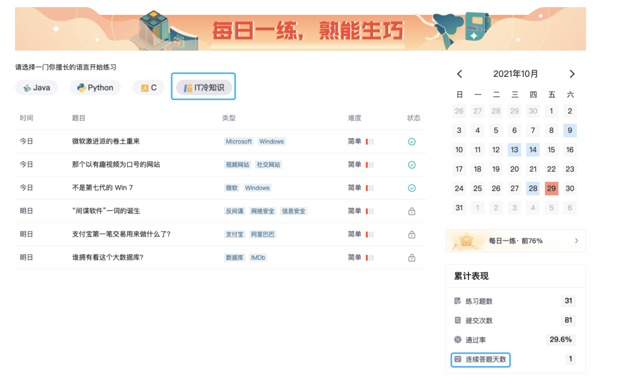The width and height of the screenshot is (632, 392).
Task: Select October 20 in calendar
Action: [x=514, y=169]
